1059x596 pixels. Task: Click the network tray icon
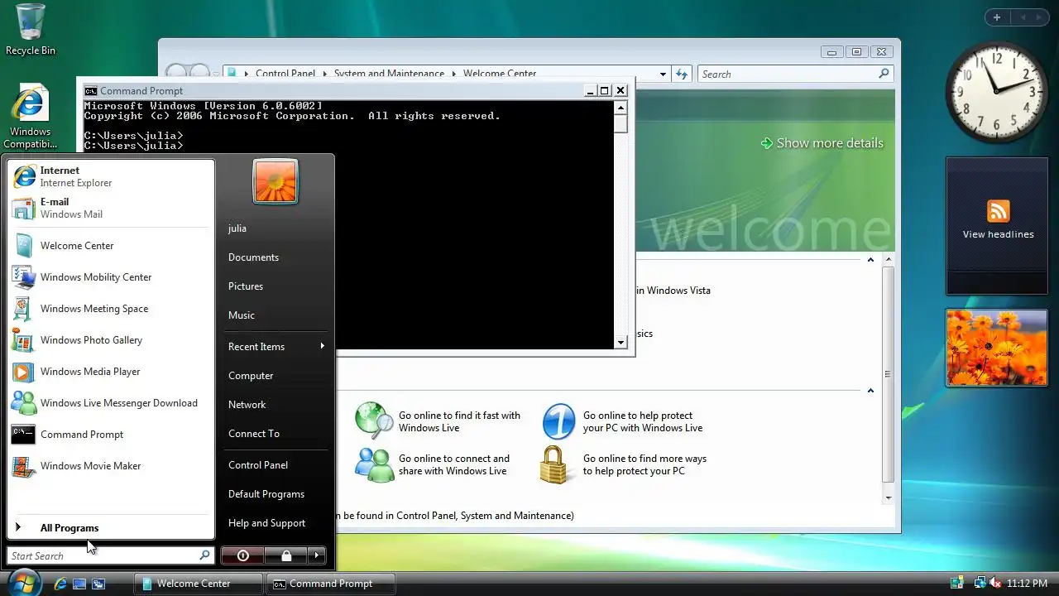(x=980, y=584)
